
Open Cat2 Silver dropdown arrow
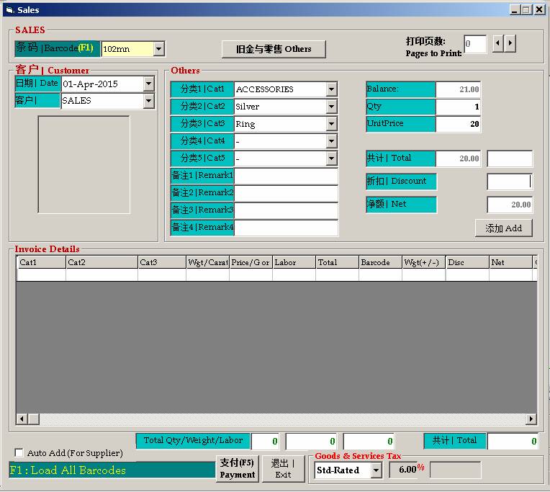point(331,107)
